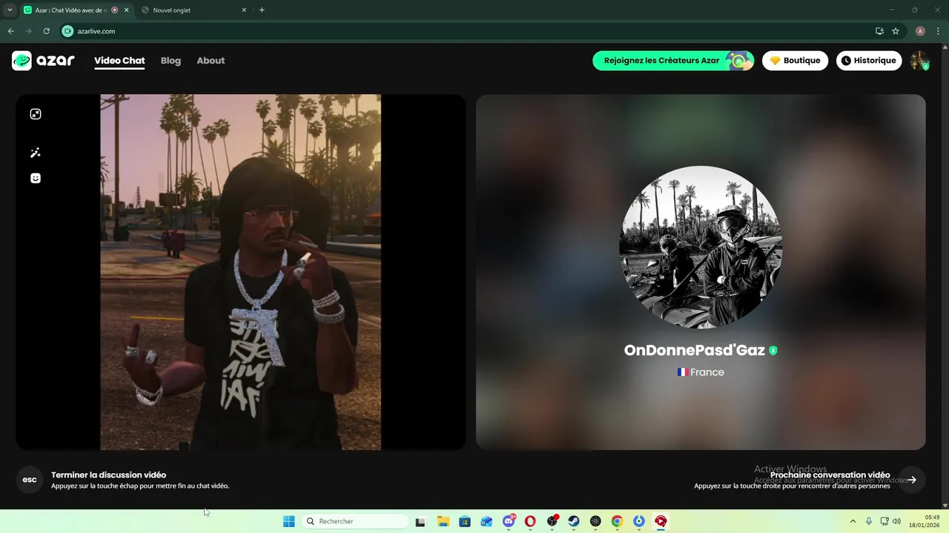Open File Explorer from taskbar
Image resolution: width=949 pixels, height=533 pixels.
443,521
